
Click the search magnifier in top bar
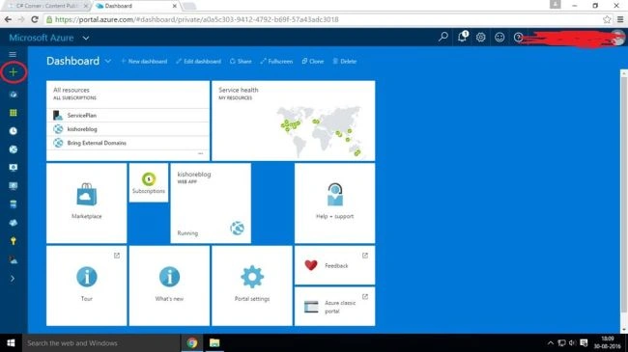(442, 38)
